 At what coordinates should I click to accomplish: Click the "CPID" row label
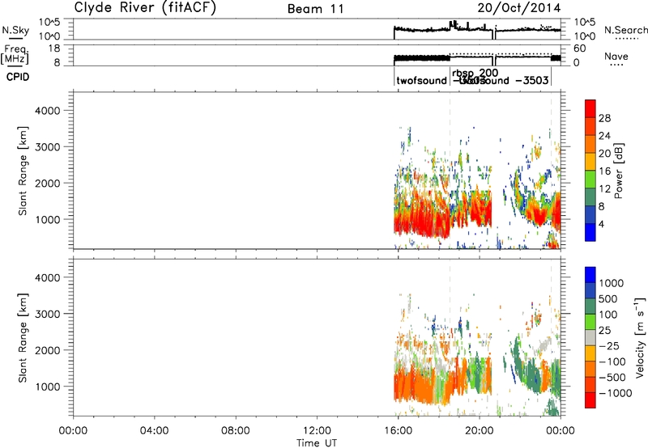[18, 77]
